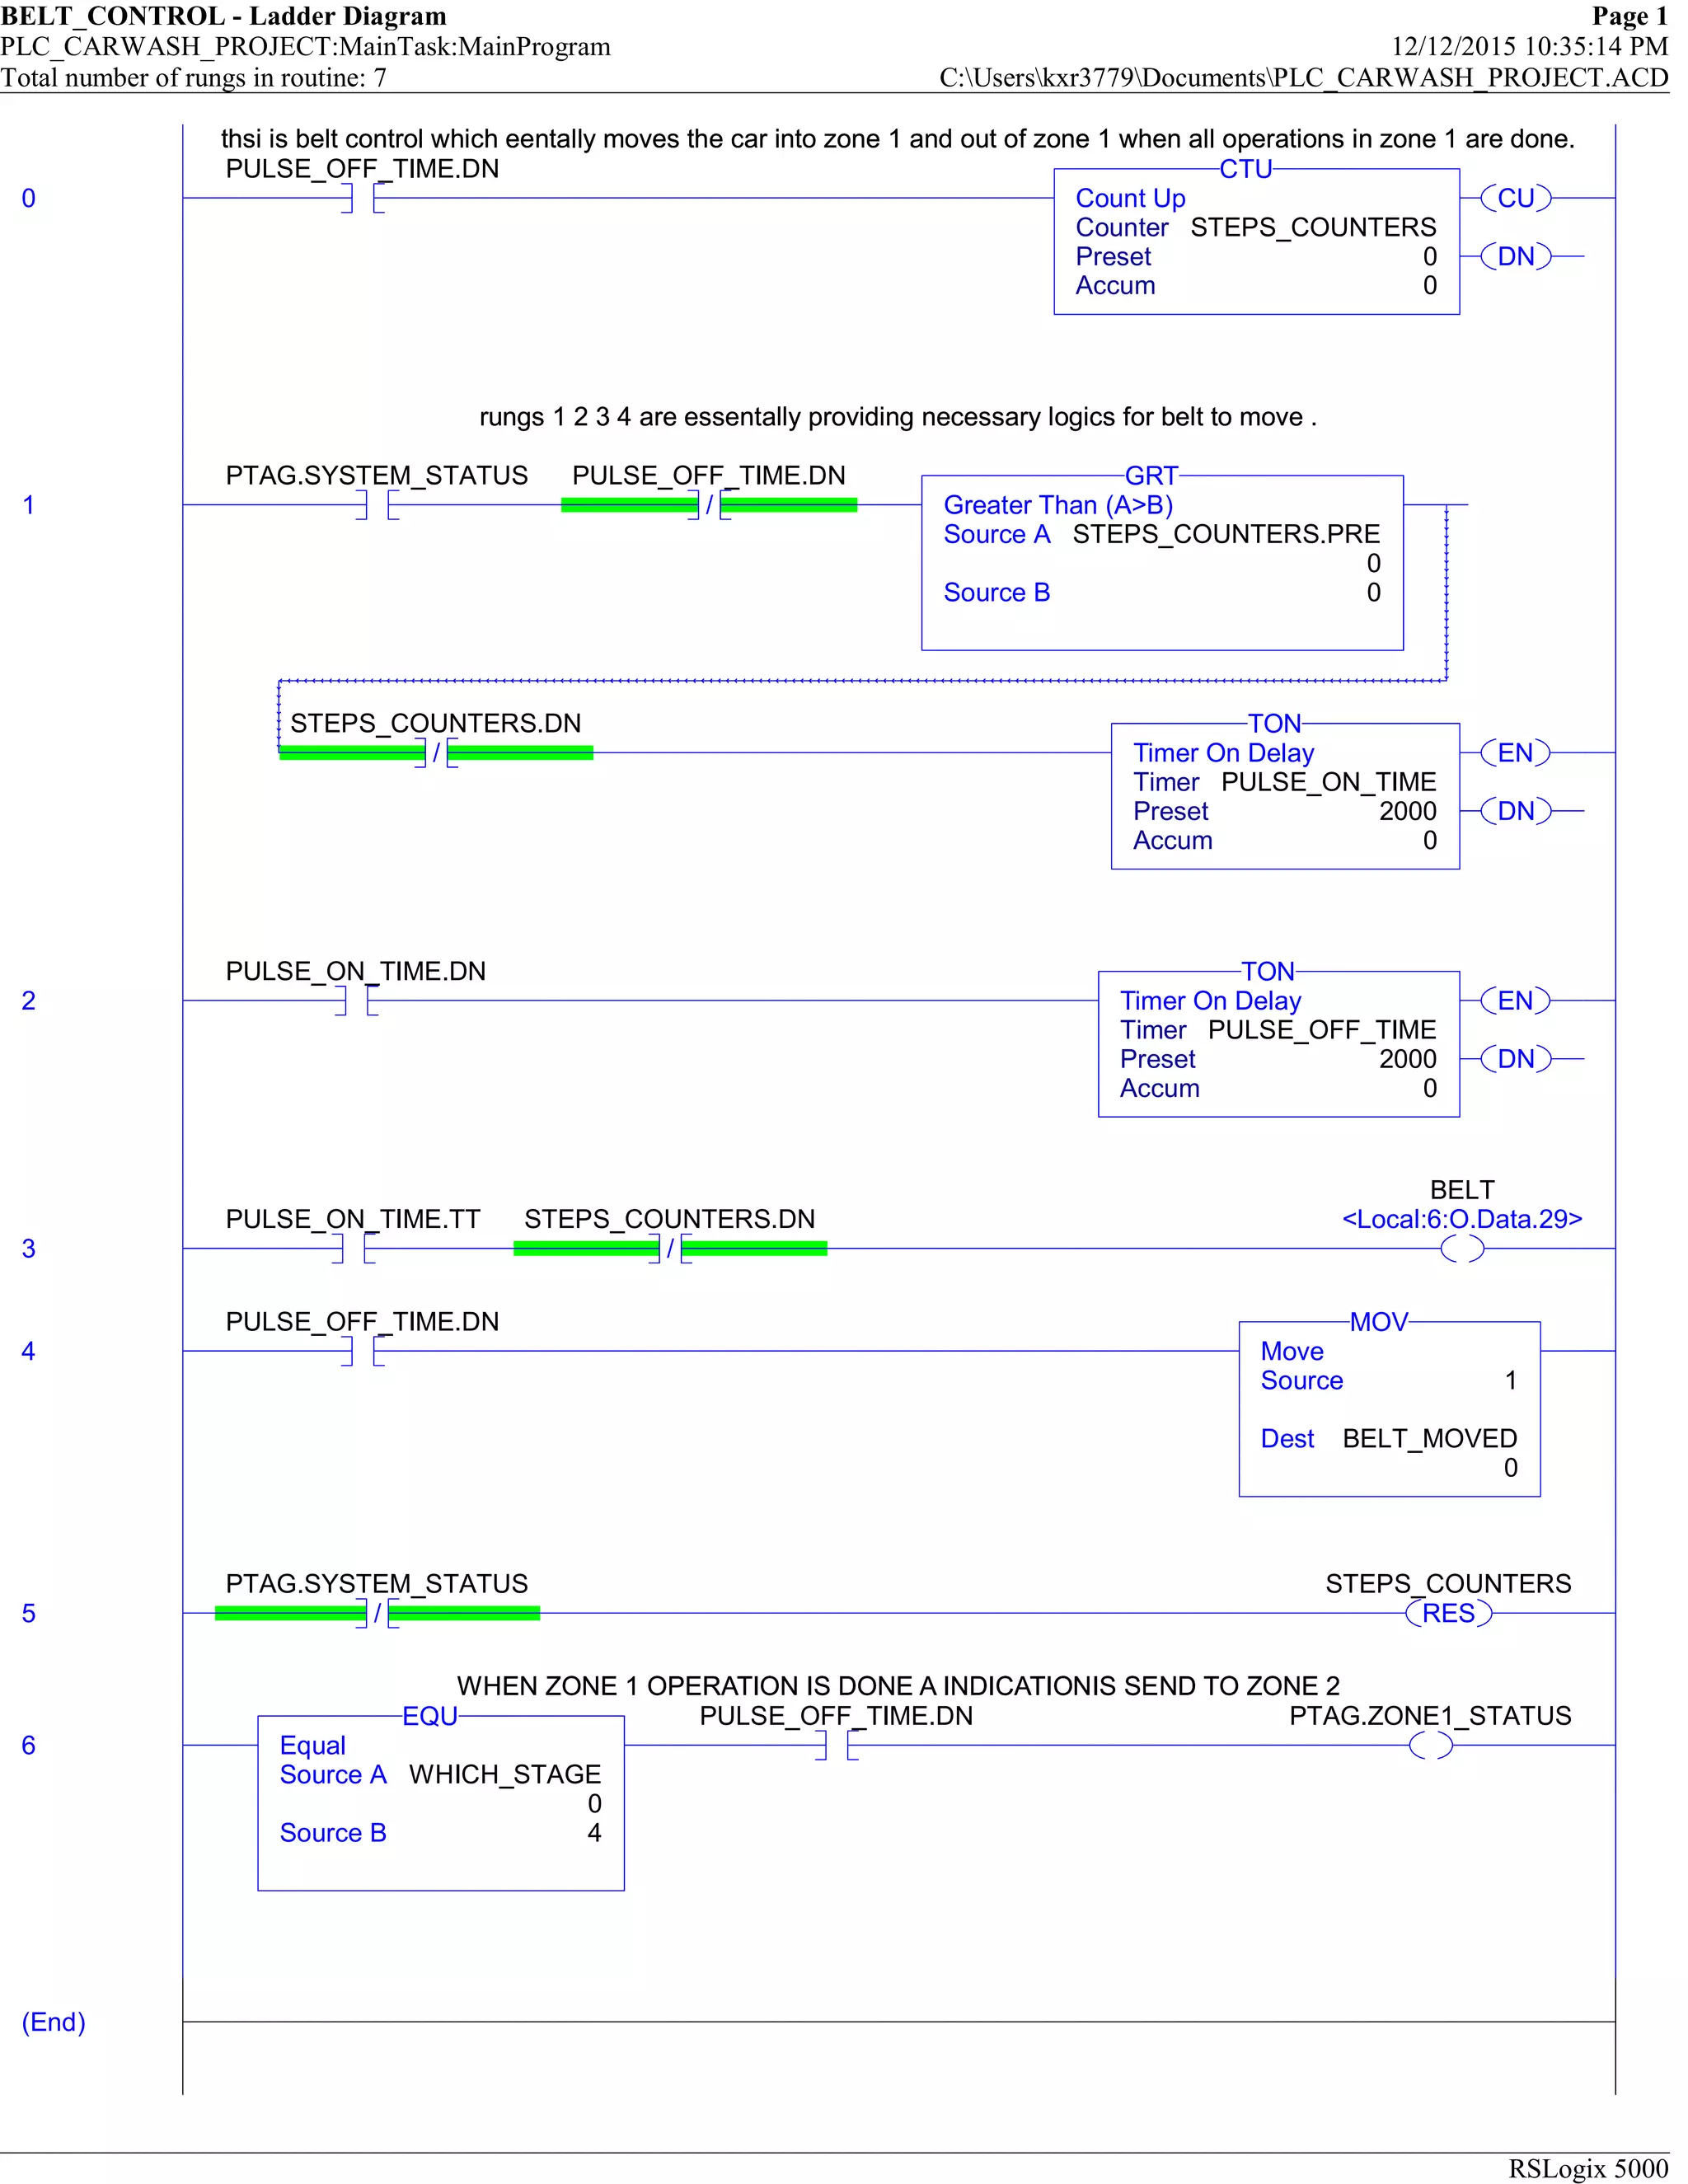Click the STEPS_COUNTERS label above the RES coil
This screenshot has width=1688, height=2184.
click(x=1448, y=1584)
